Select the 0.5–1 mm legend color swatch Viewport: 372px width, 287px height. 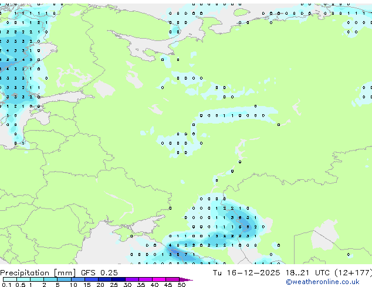(23, 279)
